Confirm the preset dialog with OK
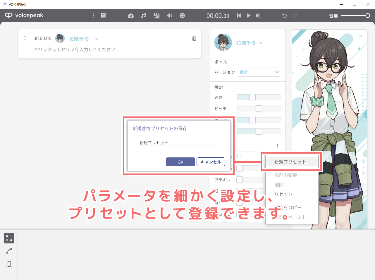Screen dimensions: 375x280 [x=180, y=162]
